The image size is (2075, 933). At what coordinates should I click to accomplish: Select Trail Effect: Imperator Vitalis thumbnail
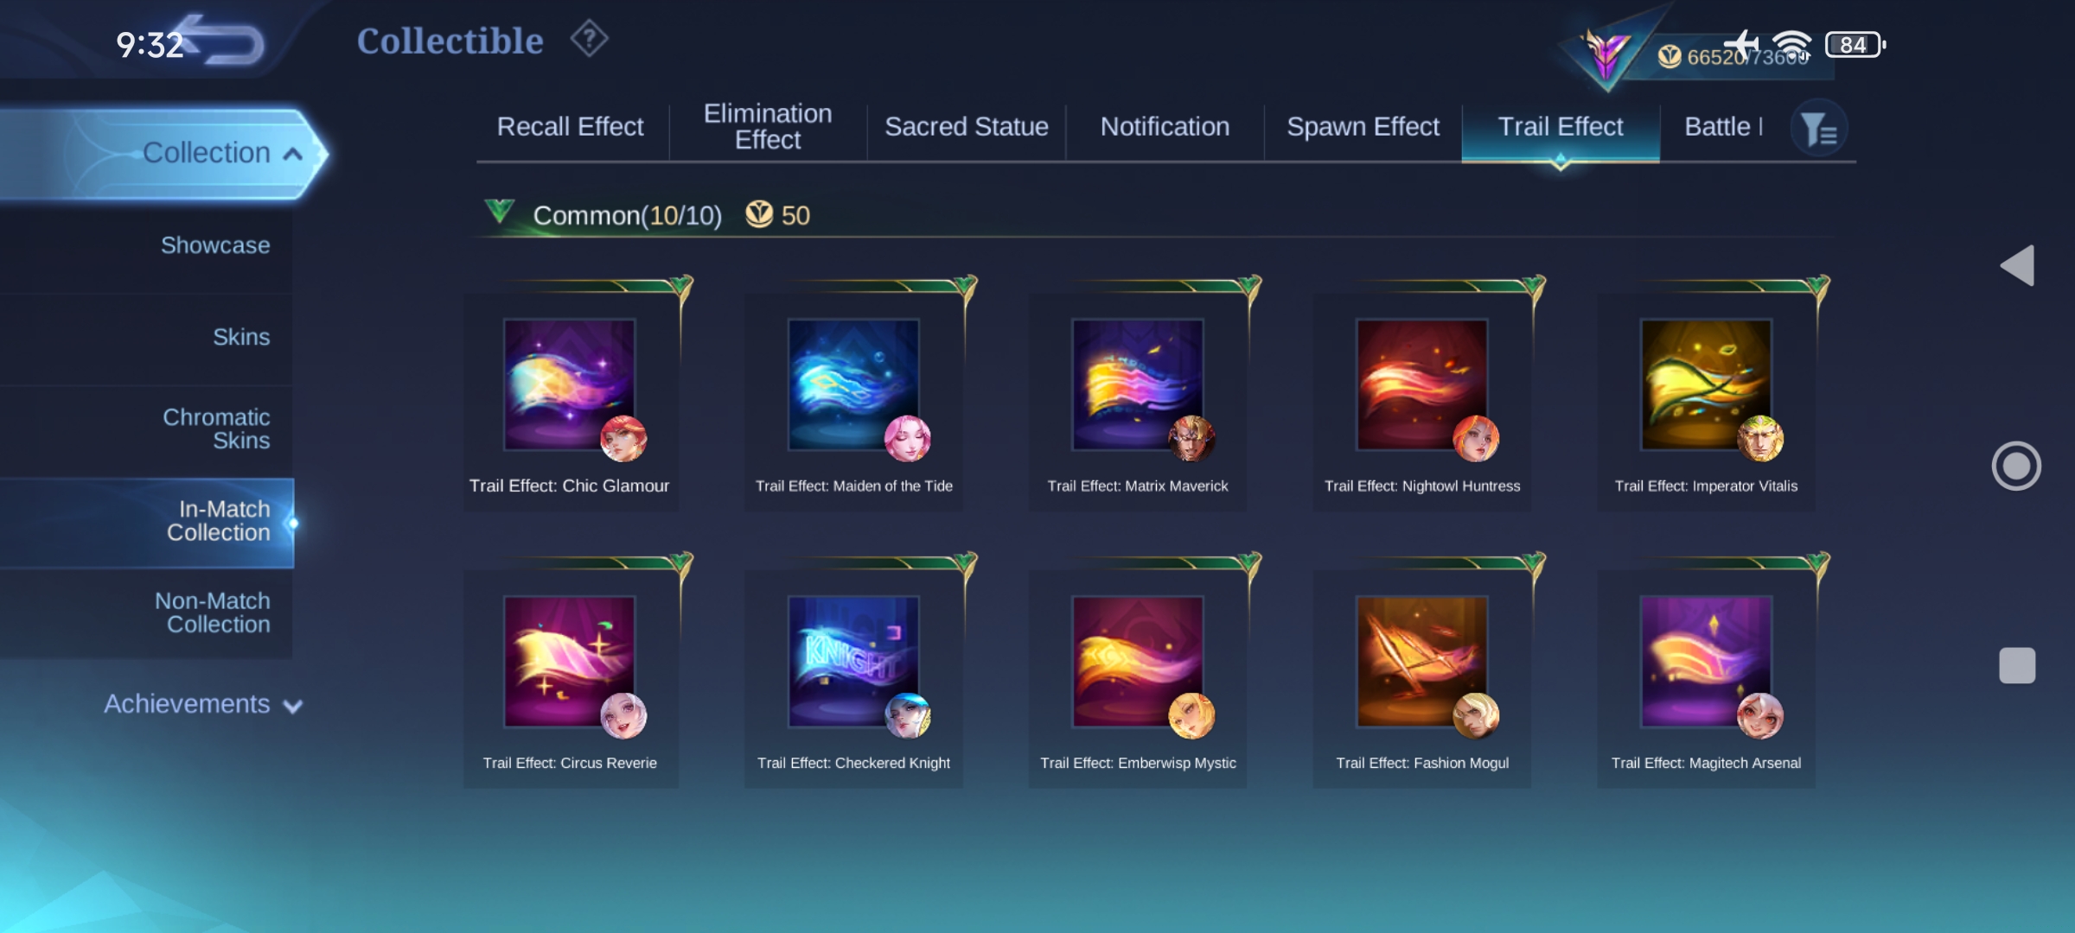coord(1706,385)
